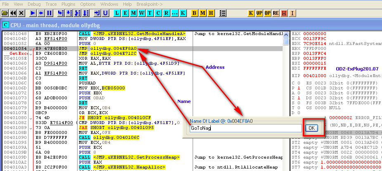The image size is (382, 171).
Task: Click the I plugin toolbar icon
Action: [292, 13]
